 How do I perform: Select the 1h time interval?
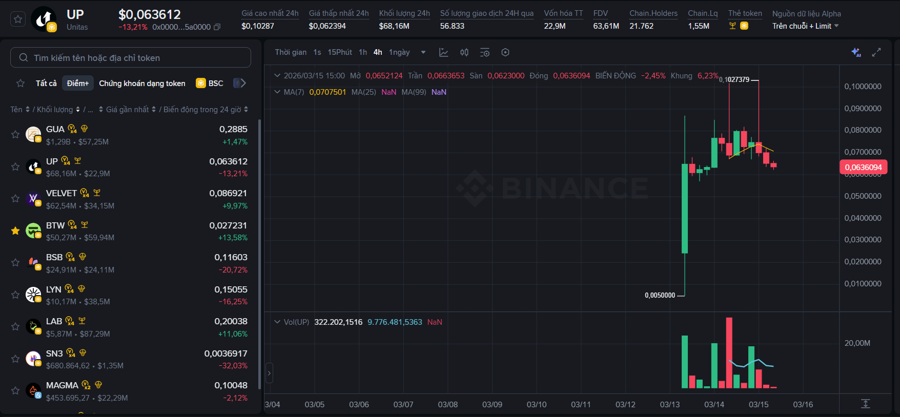pyautogui.click(x=363, y=52)
